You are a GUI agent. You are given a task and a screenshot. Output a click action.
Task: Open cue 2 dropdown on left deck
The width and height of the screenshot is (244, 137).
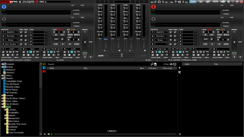click(x=46, y=35)
